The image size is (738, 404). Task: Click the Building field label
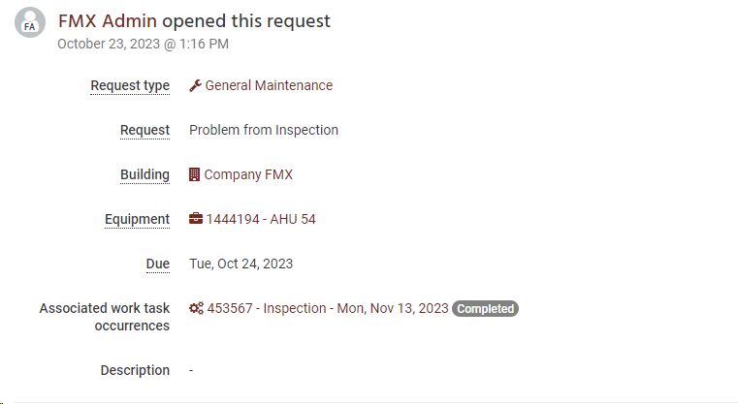[144, 175]
